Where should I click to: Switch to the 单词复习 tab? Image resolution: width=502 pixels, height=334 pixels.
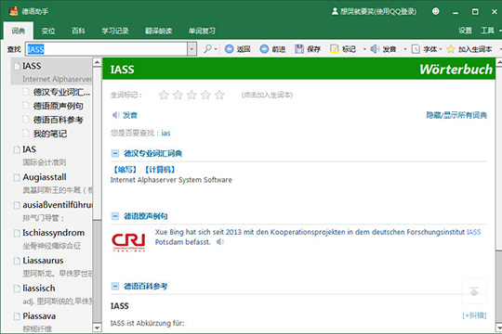coord(202,31)
